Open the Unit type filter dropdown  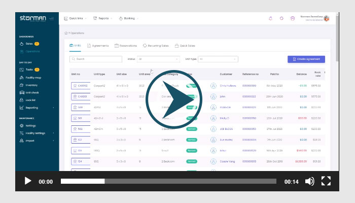pos(217,59)
